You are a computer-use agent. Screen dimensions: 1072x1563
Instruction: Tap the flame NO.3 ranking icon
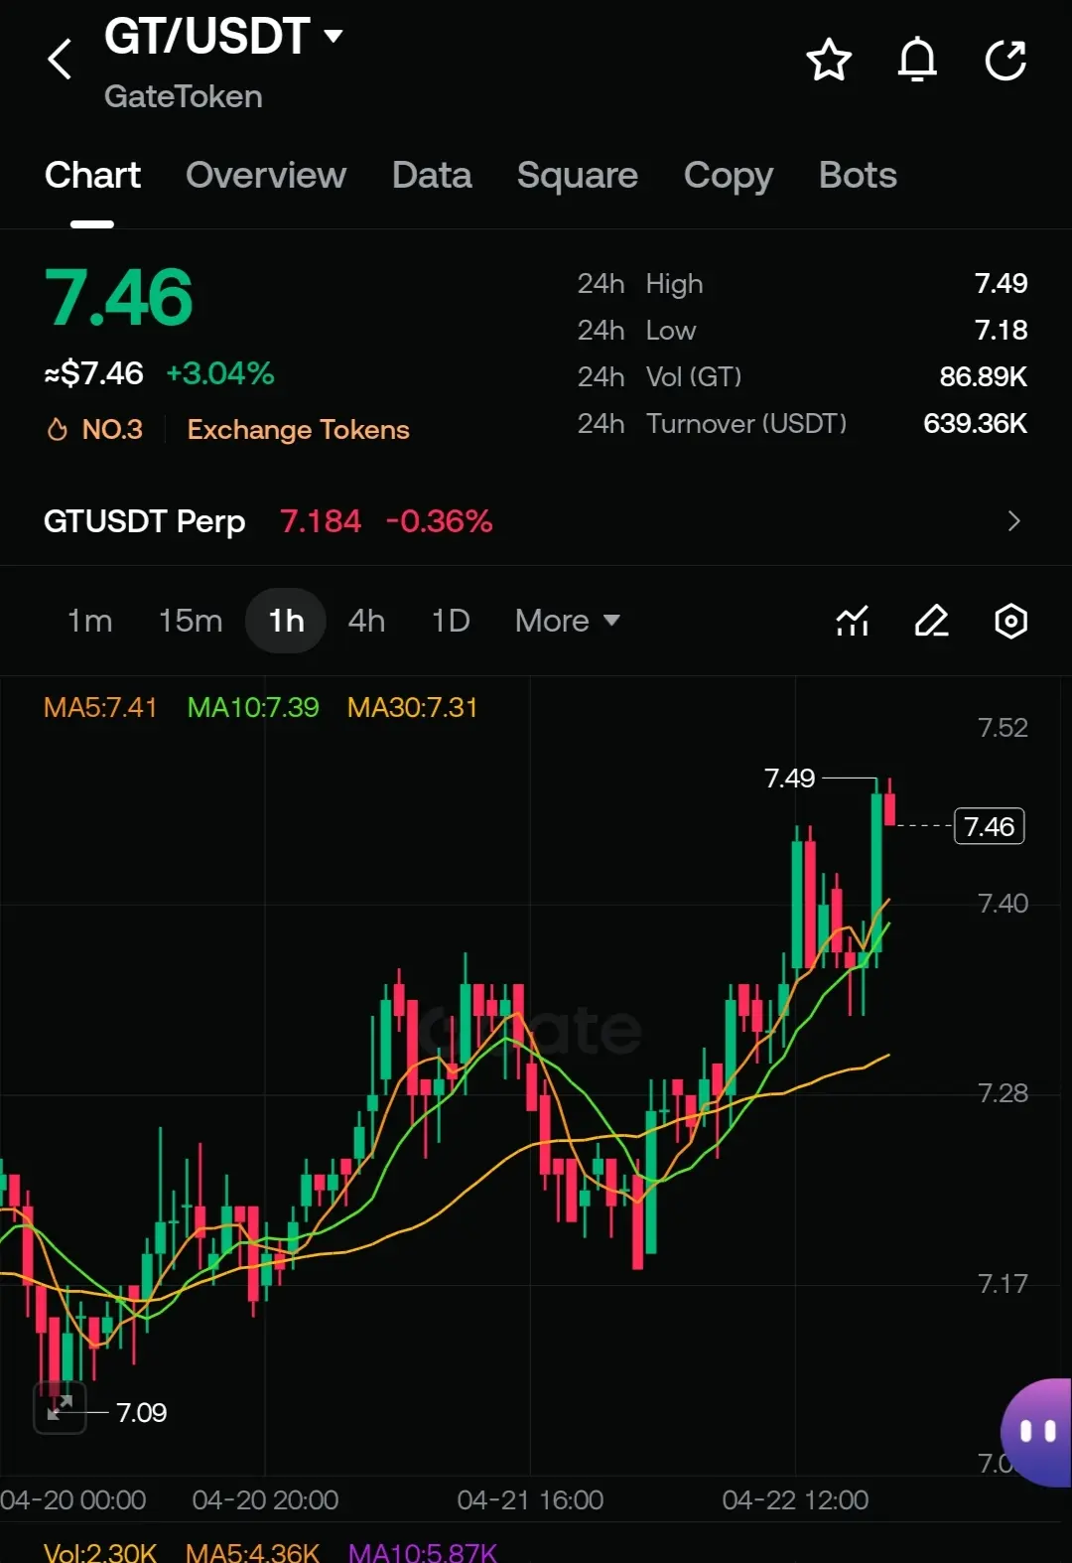coord(58,430)
